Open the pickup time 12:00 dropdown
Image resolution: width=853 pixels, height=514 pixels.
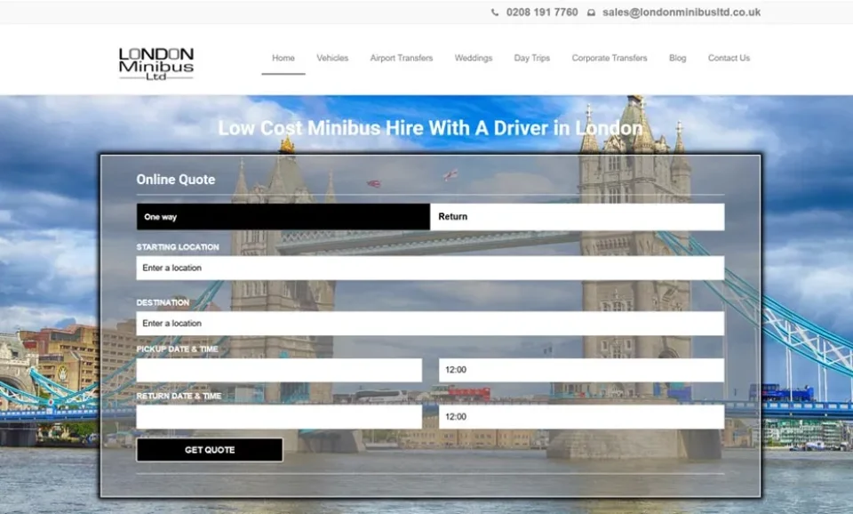point(581,370)
